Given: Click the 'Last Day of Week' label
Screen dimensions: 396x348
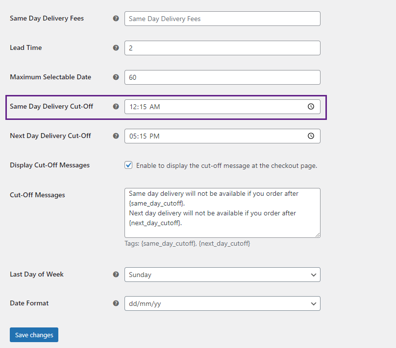Looking at the screenshot, I should click(37, 275).
